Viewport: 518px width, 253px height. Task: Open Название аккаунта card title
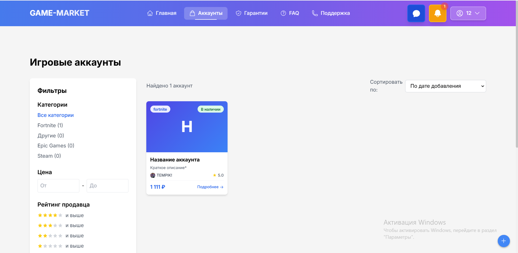point(175,160)
